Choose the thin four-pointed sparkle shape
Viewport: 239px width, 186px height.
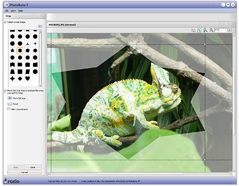pos(35,43)
